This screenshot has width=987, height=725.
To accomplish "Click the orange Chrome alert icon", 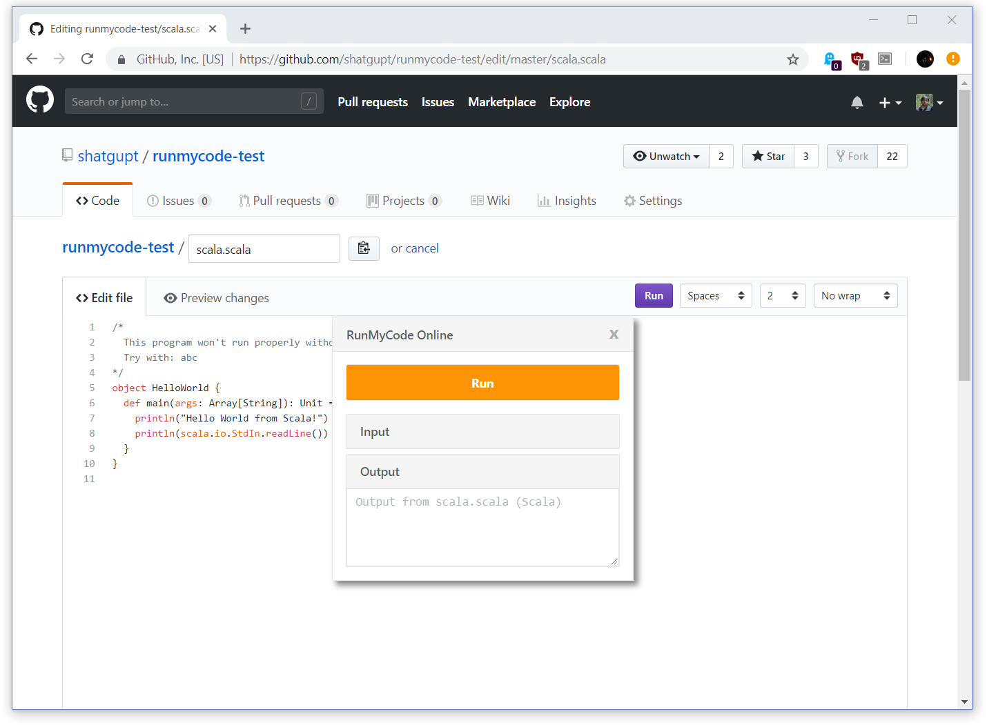I will [953, 59].
